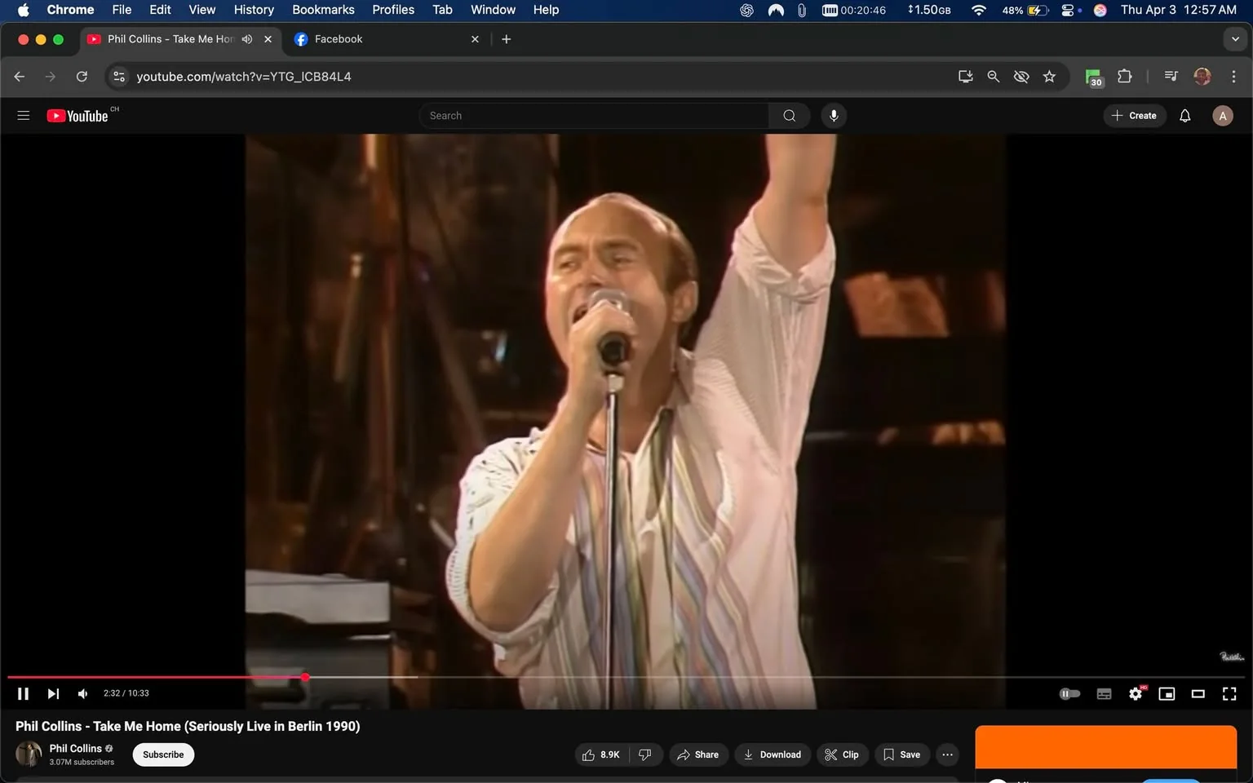Bookmark this page with star
The width and height of the screenshot is (1253, 783).
tap(1049, 77)
